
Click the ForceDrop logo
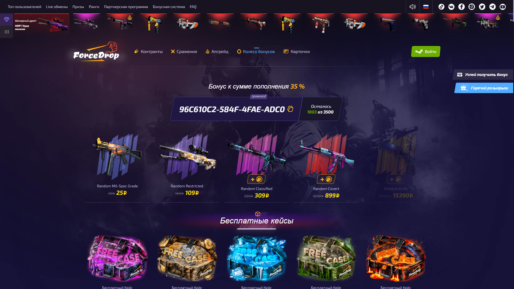tap(96, 52)
